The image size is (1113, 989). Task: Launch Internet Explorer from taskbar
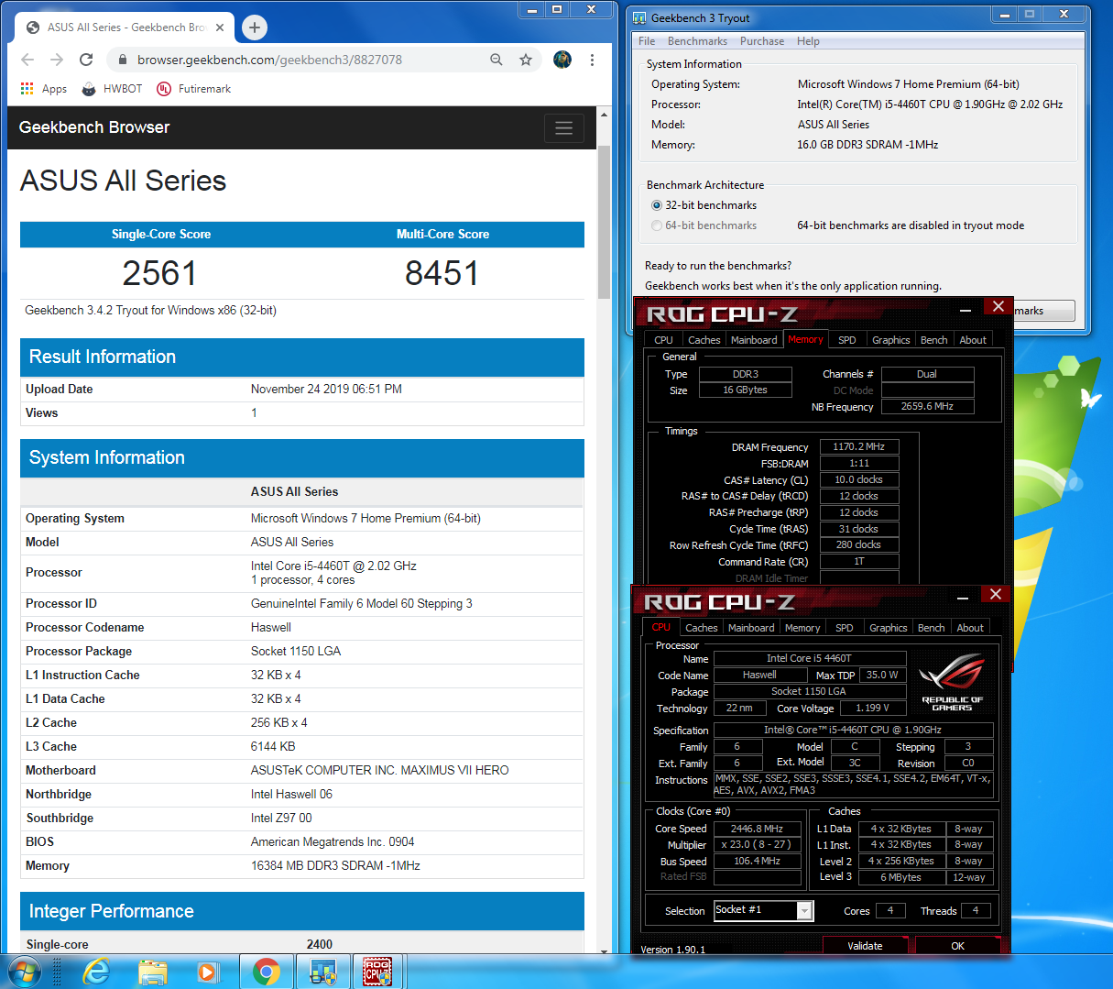pyautogui.click(x=96, y=971)
